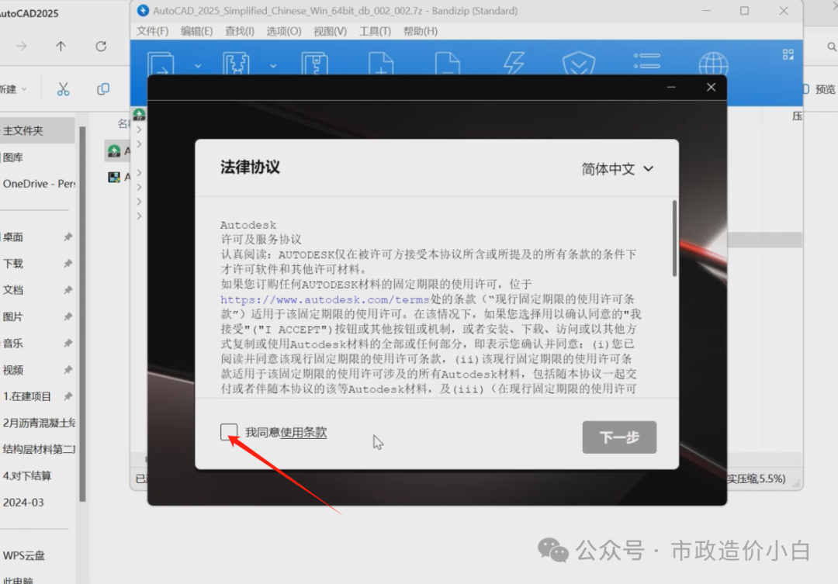Screen dimensions: 838x584
Task: Open Bandizip 选项(O) menu
Action: (284, 31)
